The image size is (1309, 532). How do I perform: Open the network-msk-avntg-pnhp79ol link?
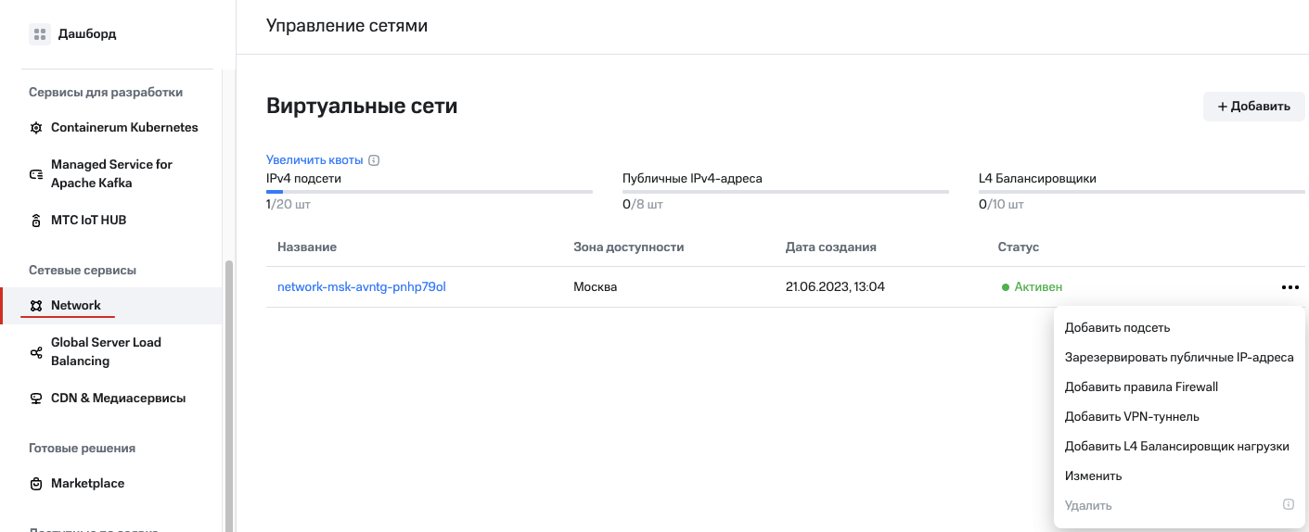(x=361, y=287)
